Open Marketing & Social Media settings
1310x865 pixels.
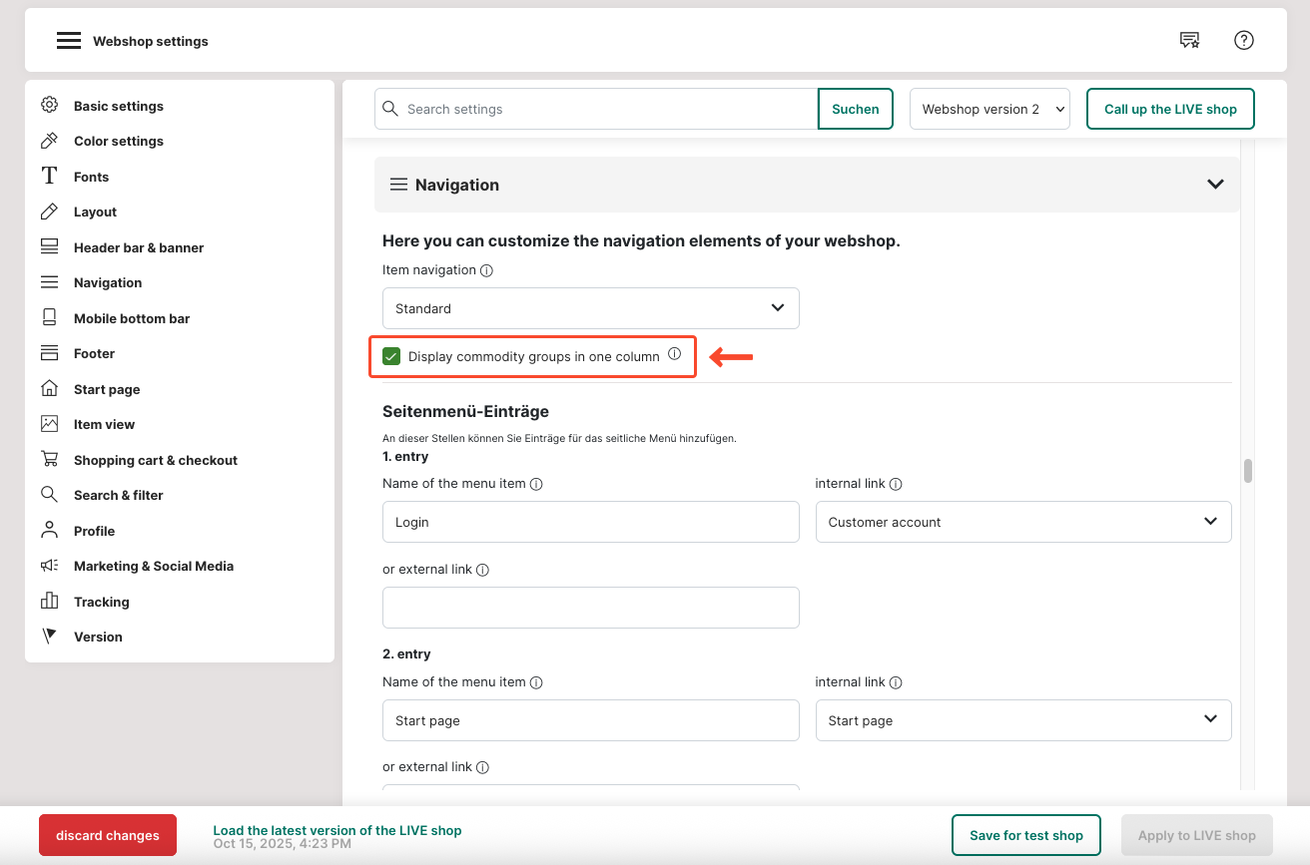click(x=153, y=566)
